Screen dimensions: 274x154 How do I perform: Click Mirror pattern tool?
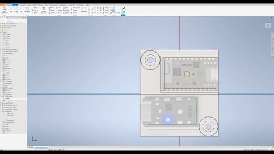(x=74, y=13)
